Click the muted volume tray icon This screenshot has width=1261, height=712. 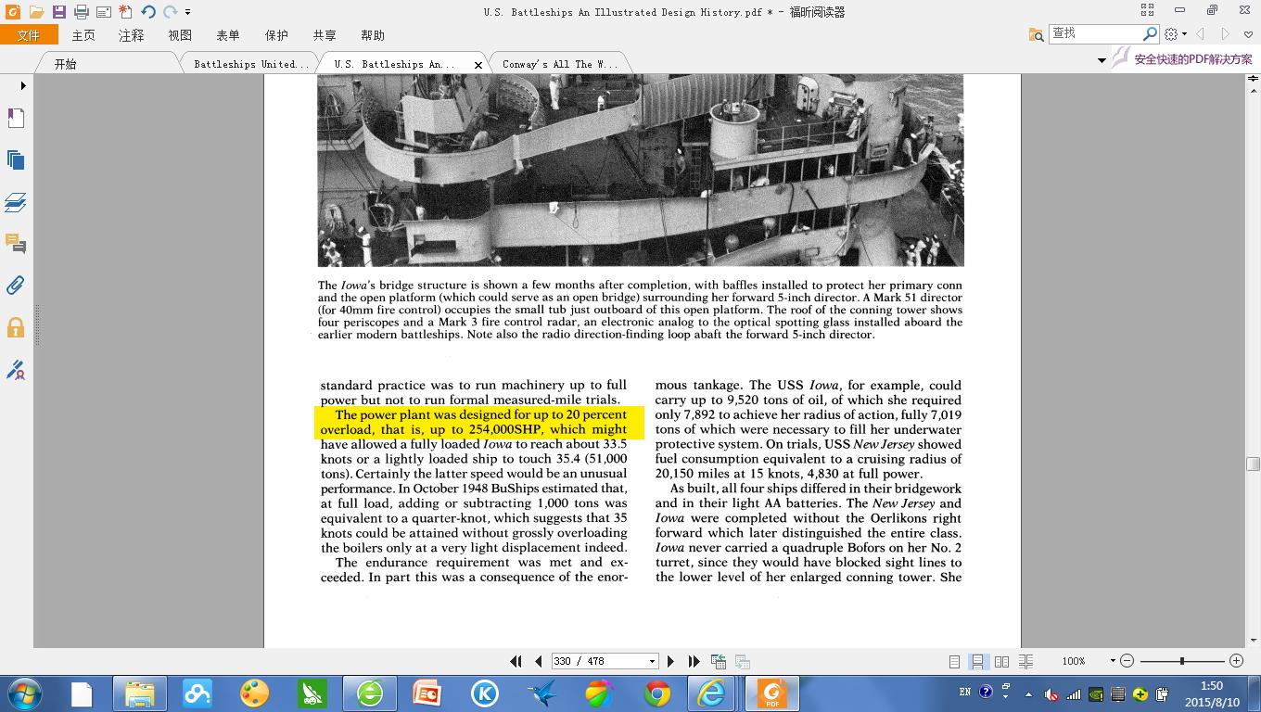(x=1051, y=693)
